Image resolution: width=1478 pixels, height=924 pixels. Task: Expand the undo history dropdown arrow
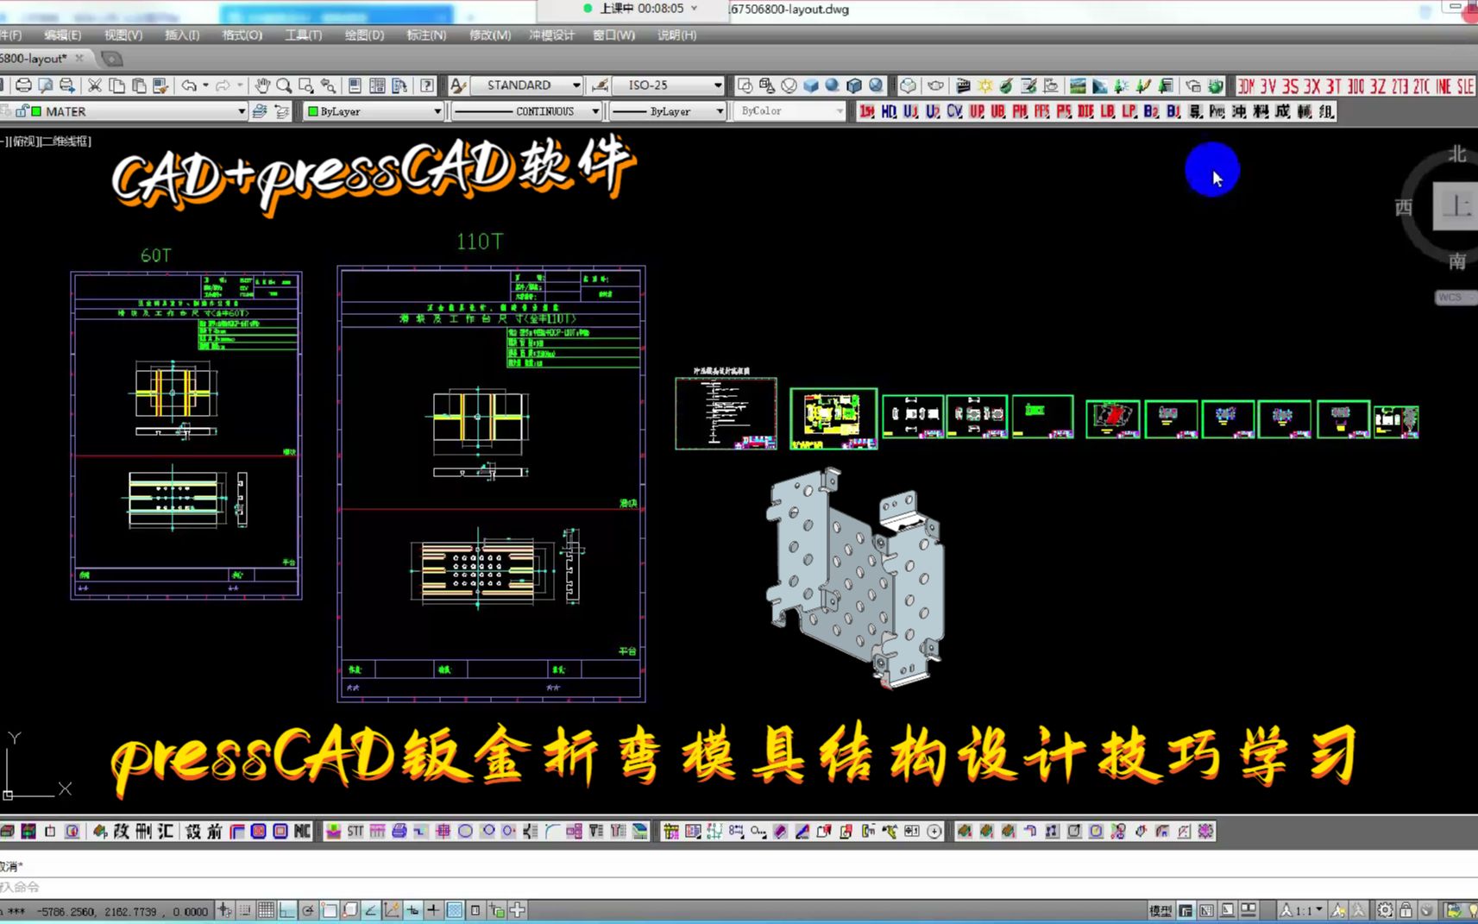(x=205, y=85)
